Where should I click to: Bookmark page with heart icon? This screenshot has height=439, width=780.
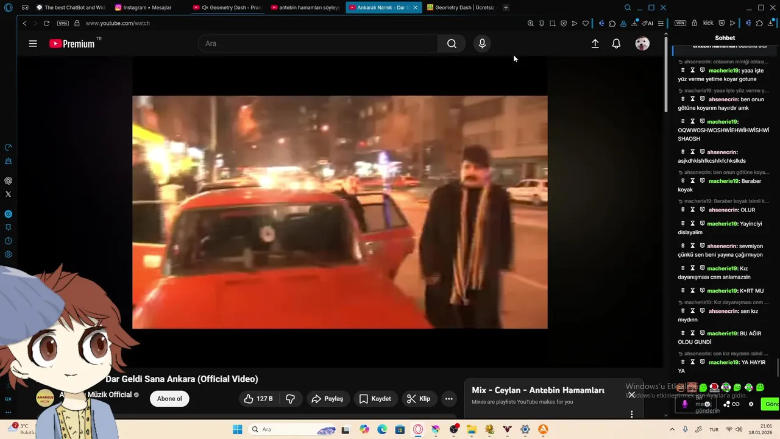coord(586,23)
